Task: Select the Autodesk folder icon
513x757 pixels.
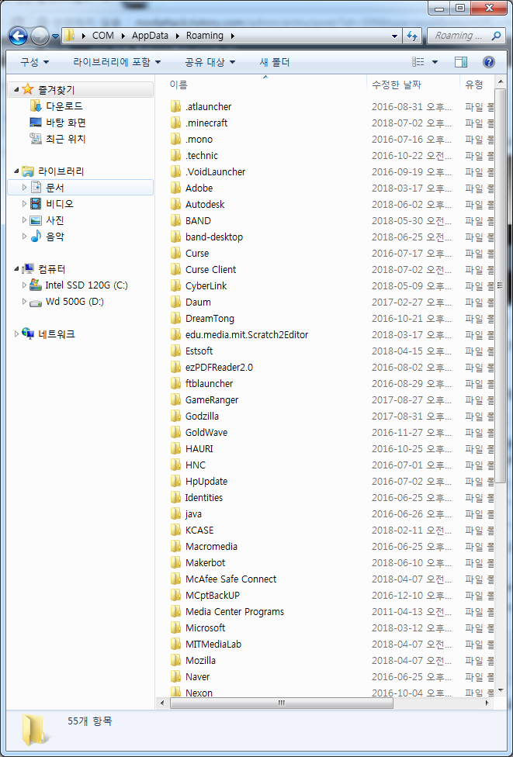Action: pos(176,204)
